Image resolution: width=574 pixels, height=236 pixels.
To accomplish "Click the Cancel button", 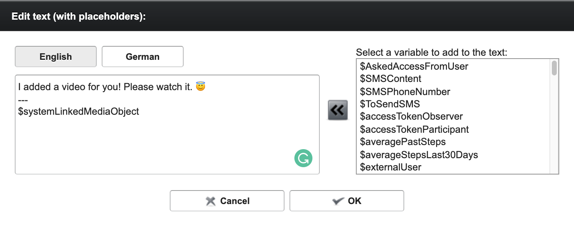I will (x=227, y=201).
